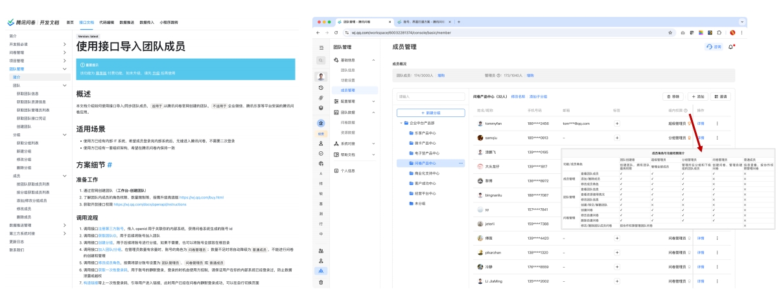Open the hamburger menu icon in Tencent Survey console
The width and height of the screenshot is (781, 298).
coord(321,48)
